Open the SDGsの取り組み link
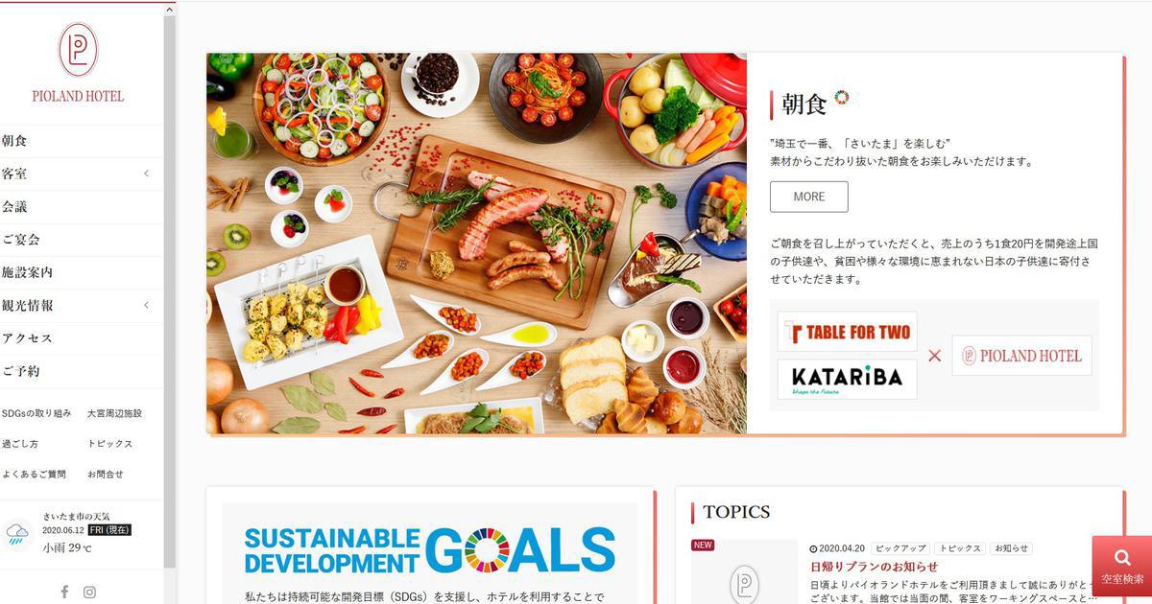 (36, 413)
